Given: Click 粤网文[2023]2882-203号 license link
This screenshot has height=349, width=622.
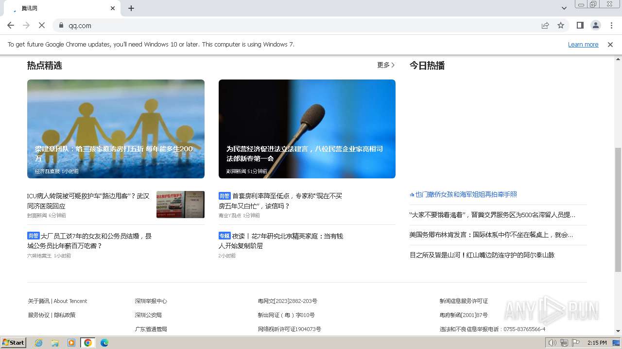Looking at the screenshot, I should click(288, 301).
